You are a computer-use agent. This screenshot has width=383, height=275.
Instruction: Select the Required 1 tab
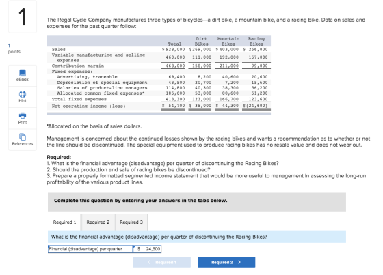click(x=65, y=222)
